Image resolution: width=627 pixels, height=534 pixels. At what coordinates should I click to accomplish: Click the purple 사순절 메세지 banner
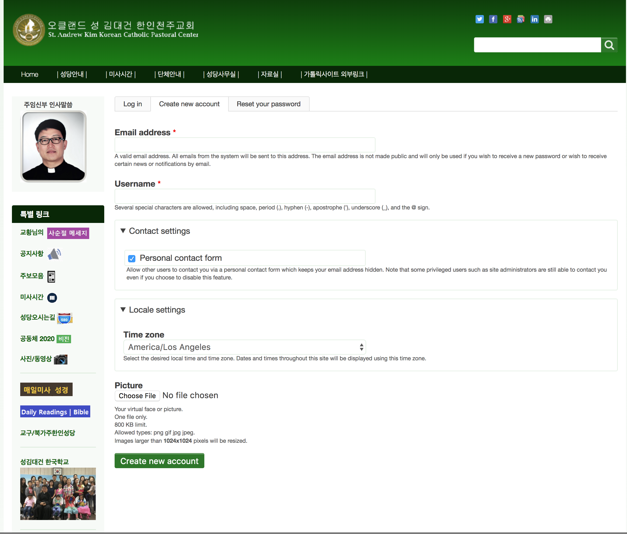coord(68,233)
